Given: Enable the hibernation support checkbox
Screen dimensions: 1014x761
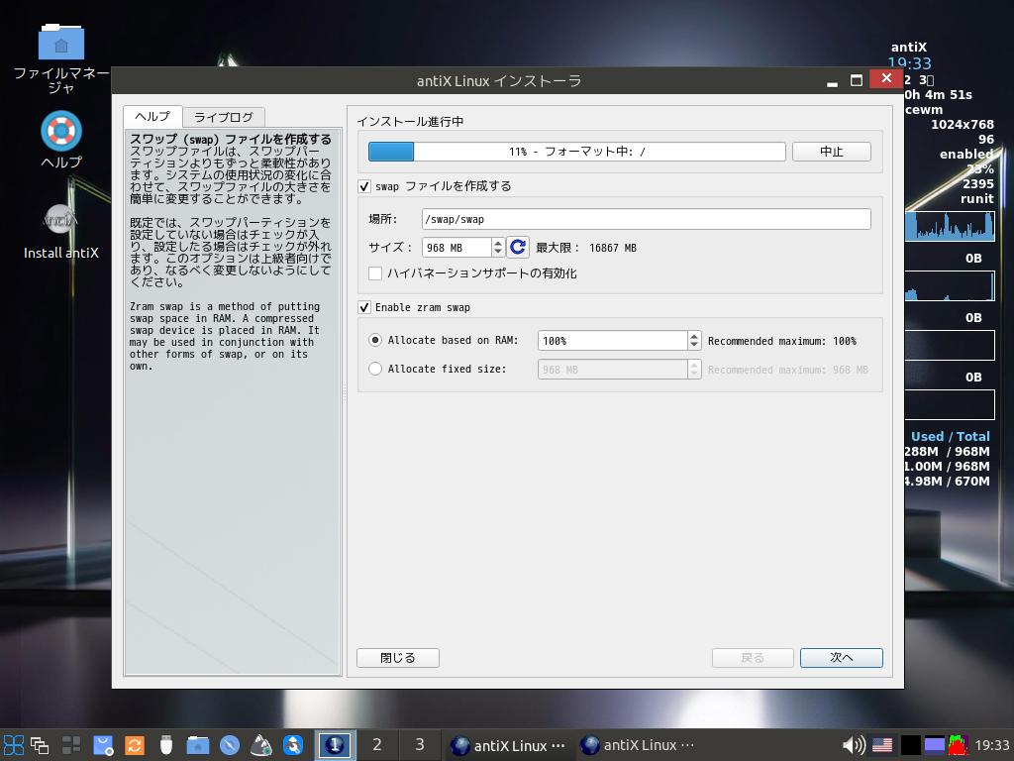Looking at the screenshot, I should 375,273.
